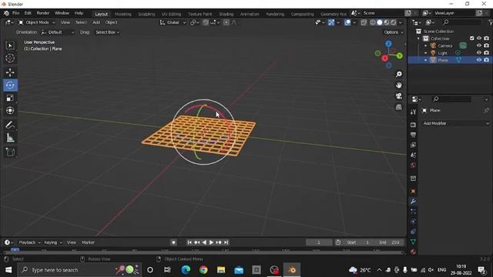Switch to the Animation workspace tab
Image resolution: width=493 pixels, height=277 pixels.
point(250,14)
